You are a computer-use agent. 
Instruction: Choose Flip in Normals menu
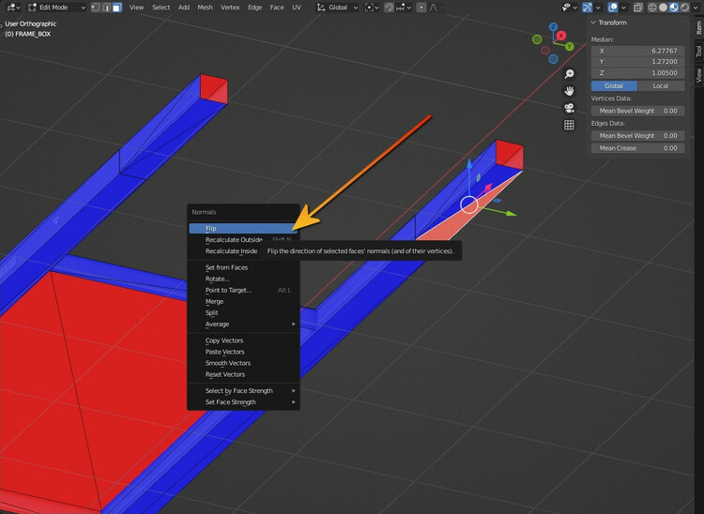243,228
